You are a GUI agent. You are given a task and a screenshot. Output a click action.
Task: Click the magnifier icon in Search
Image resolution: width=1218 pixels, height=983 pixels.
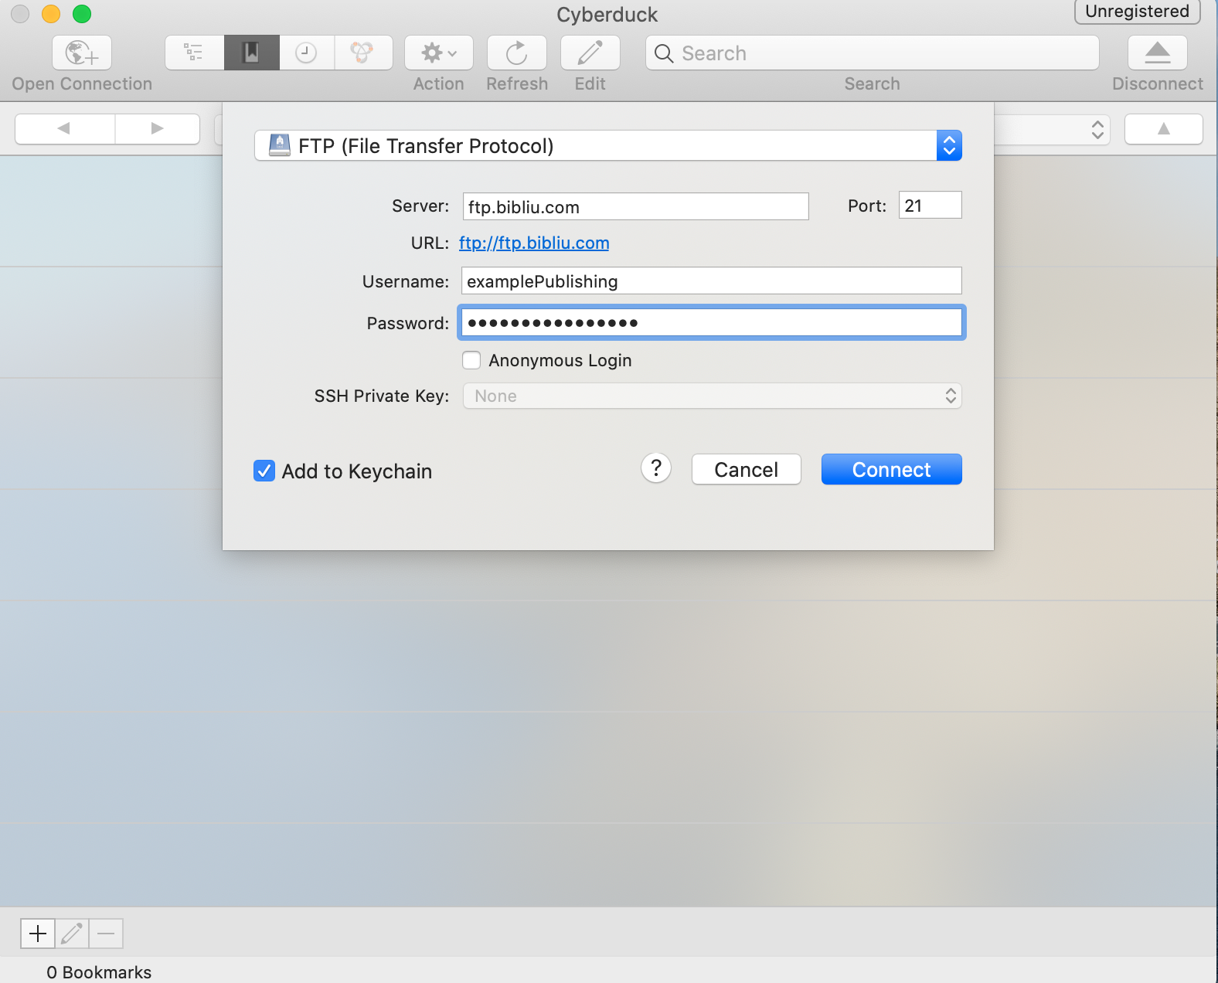[x=664, y=53]
